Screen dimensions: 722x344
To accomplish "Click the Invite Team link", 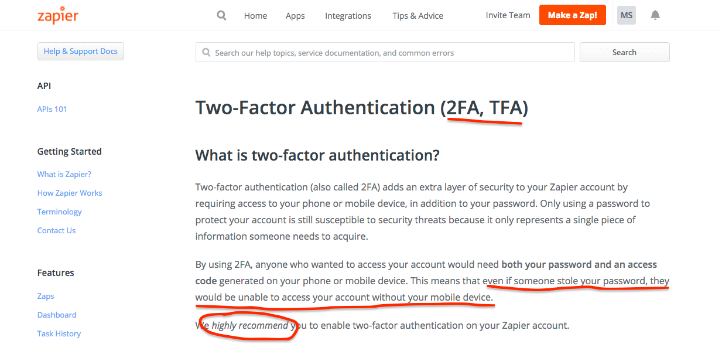I will pos(508,15).
